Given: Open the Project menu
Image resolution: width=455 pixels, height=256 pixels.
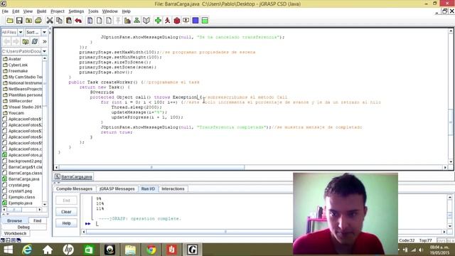Looking at the screenshot, I should pyautogui.click(x=58, y=11).
